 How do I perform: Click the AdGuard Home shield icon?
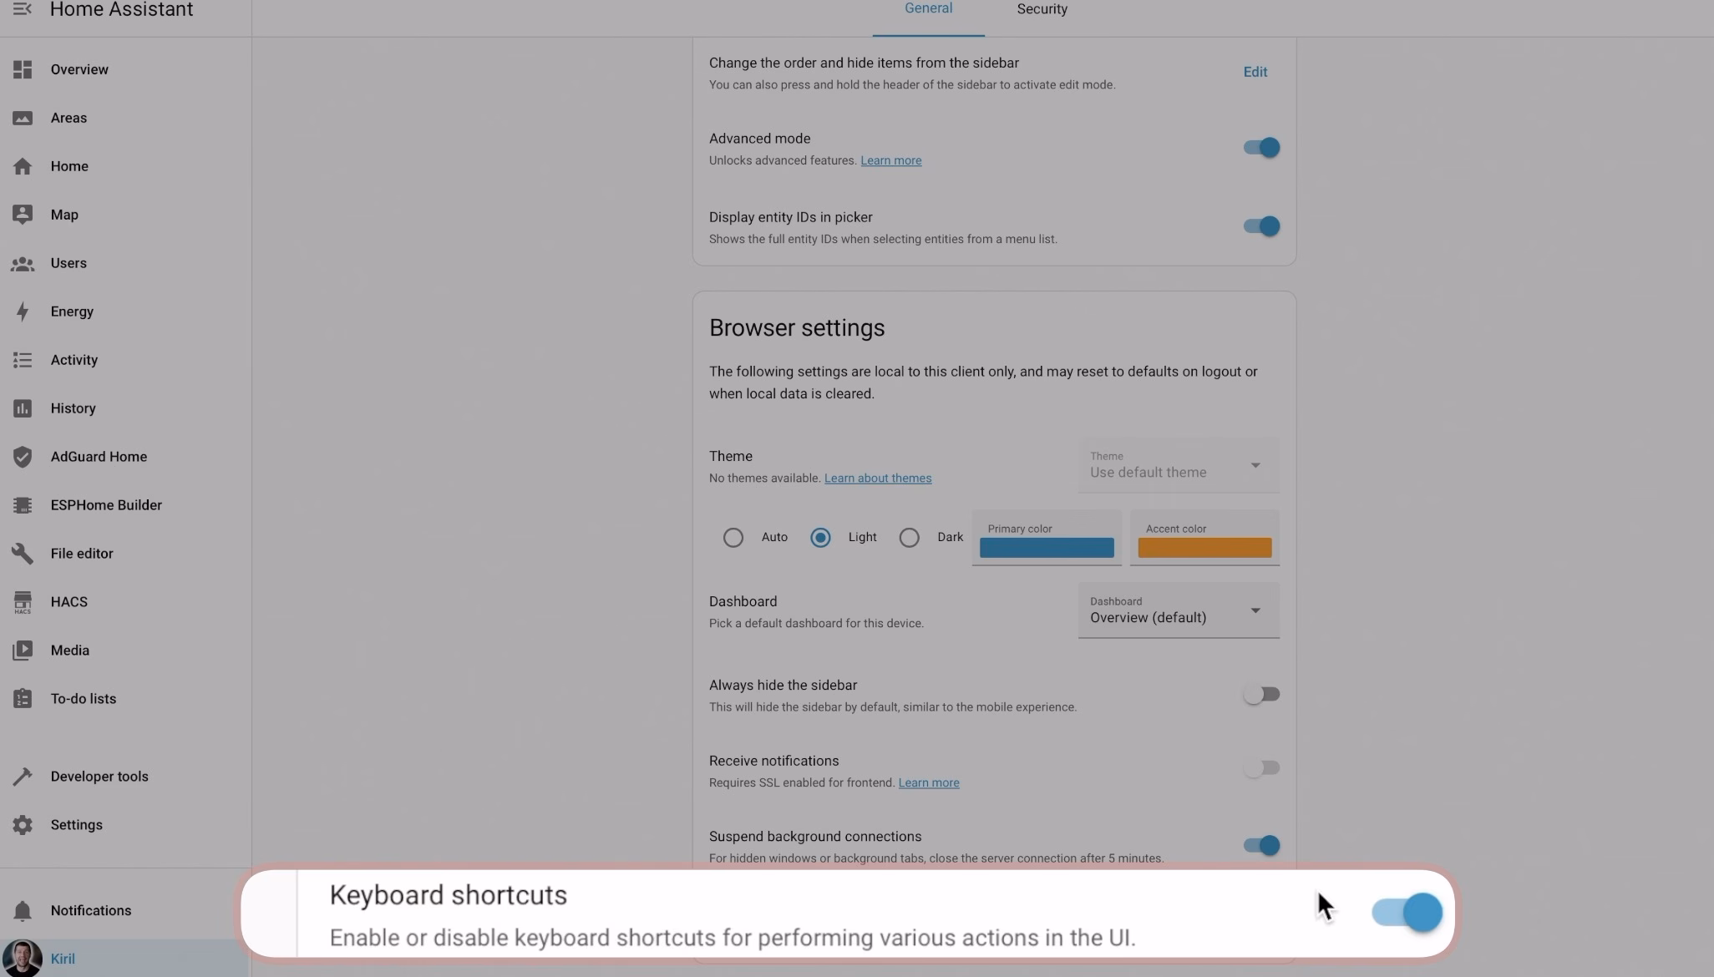tap(23, 457)
